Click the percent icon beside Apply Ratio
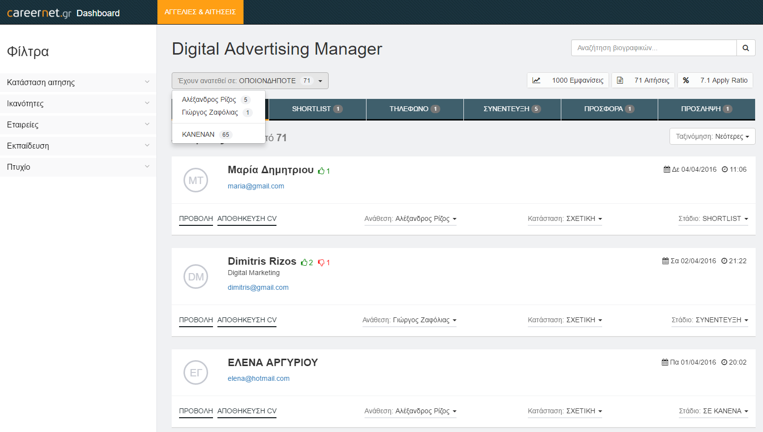 pyautogui.click(x=686, y=80)
